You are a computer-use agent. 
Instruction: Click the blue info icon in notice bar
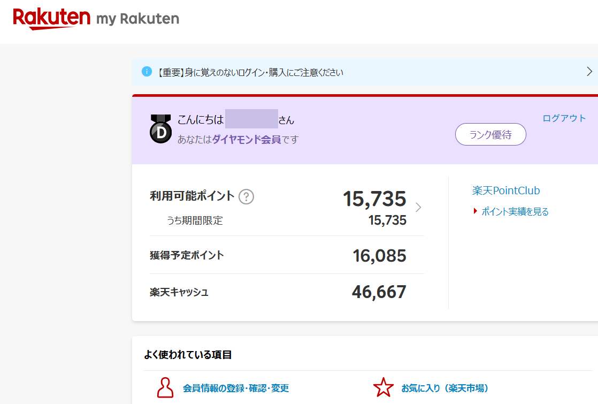pyautogui.click(x=147, y=71)
